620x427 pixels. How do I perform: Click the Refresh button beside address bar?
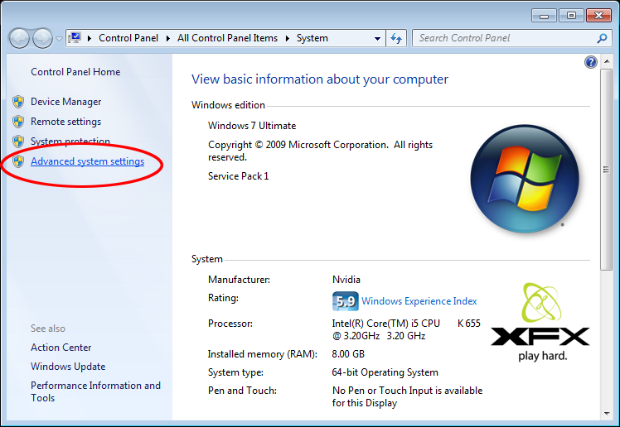pos(396,38)
